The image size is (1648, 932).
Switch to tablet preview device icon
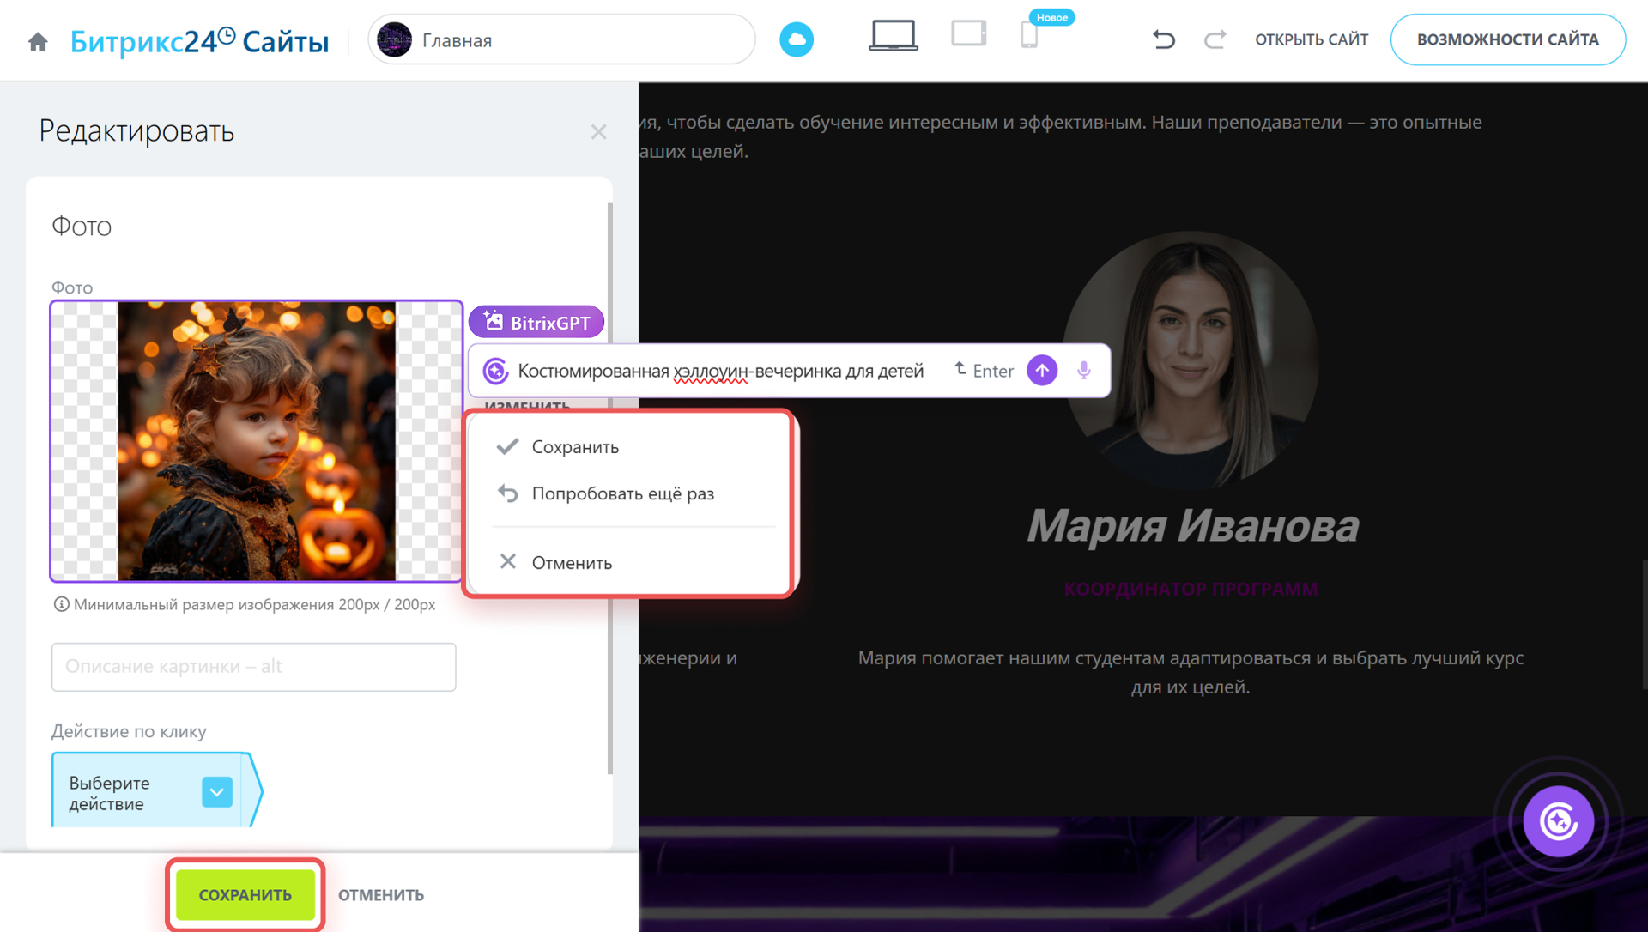(x=968, y=34)
